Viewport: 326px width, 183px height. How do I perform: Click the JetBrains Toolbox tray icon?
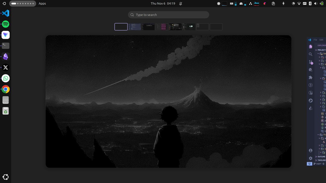click(265, 4)
